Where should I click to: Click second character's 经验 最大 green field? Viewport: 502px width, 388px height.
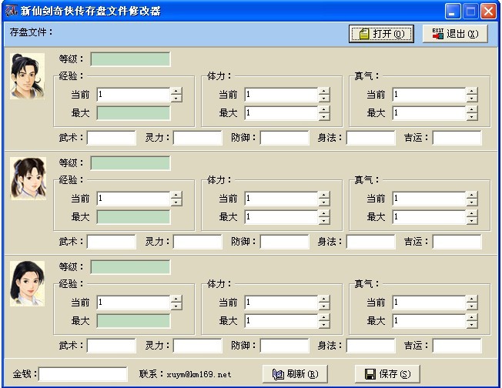pyautogui.click(x=133, y=217)
